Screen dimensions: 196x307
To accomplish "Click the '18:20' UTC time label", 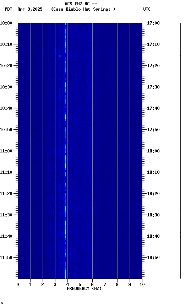I will pyautogui.click(x=153, y=194).
